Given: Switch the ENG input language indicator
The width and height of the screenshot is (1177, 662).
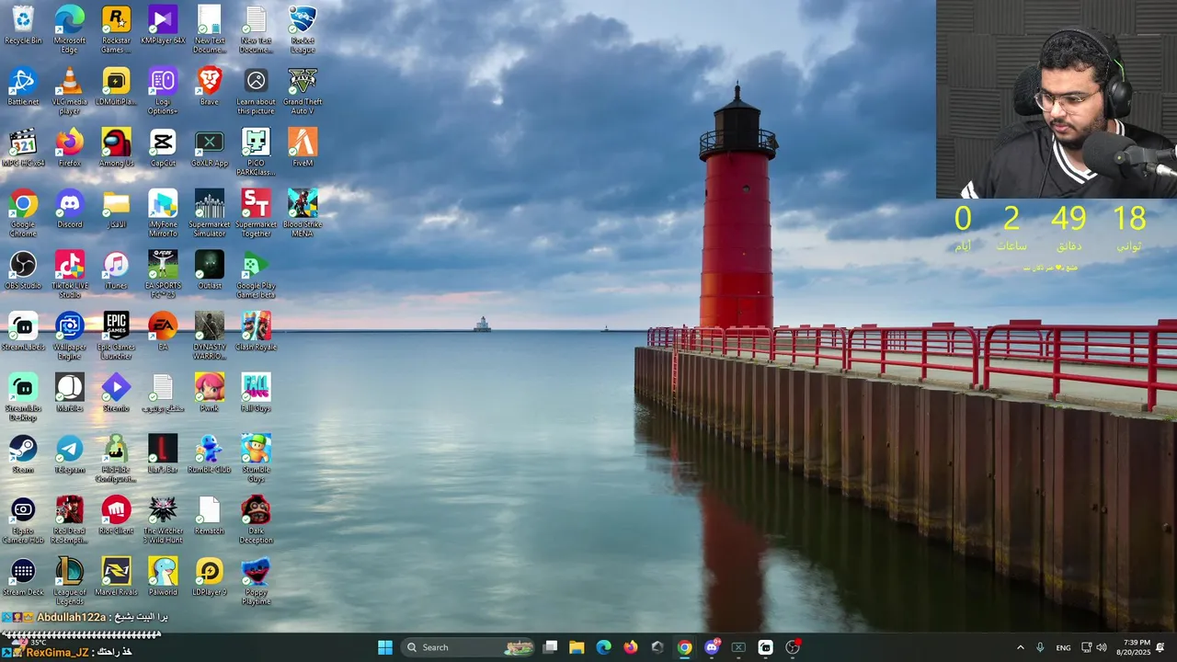Looking at the screenshot, I should click(1063, 647).
